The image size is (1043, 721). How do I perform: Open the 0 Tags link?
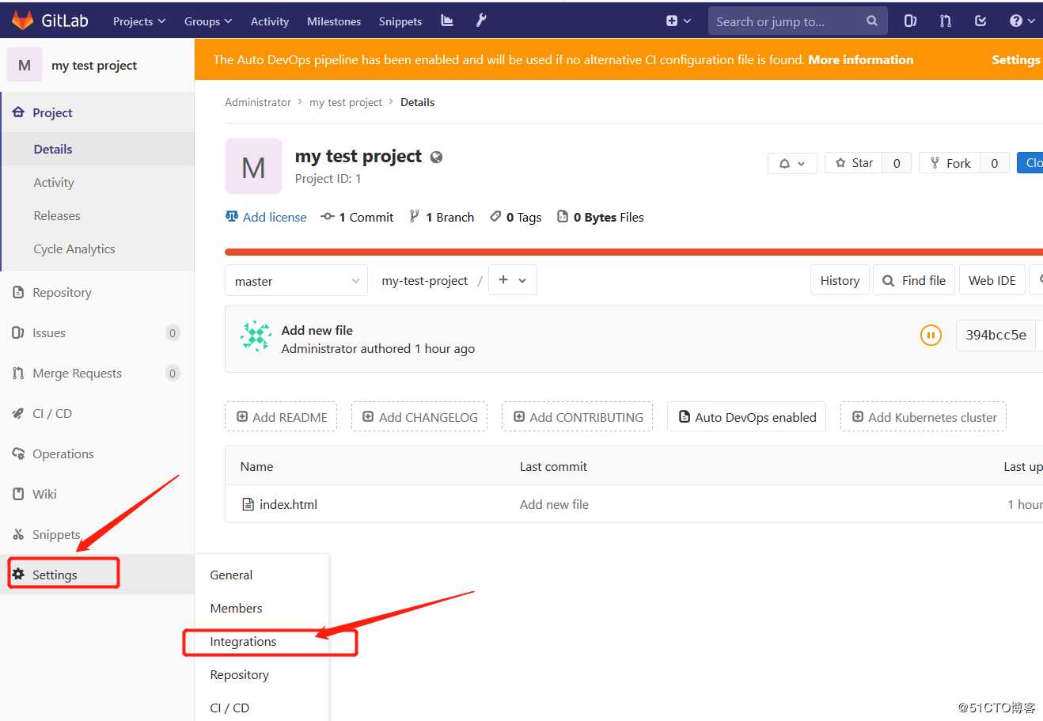pyautogui.click(x=516, y=217)
